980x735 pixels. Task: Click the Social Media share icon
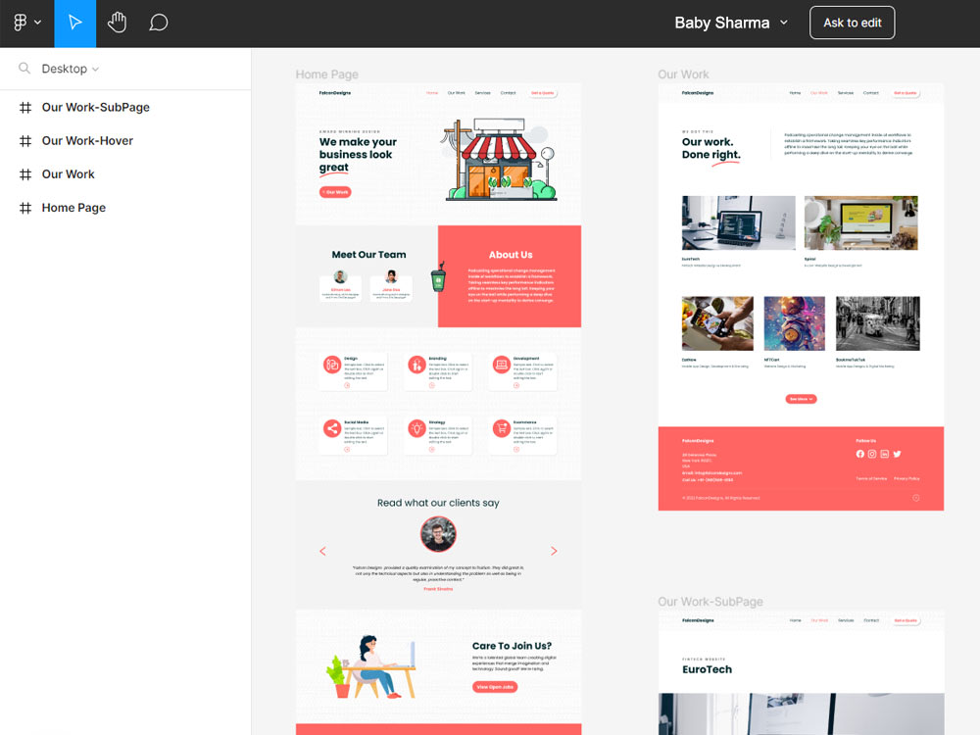tap(332, 428)
